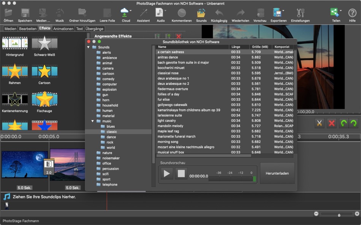Sort by Komponist column header

click(x=283, y=47)
